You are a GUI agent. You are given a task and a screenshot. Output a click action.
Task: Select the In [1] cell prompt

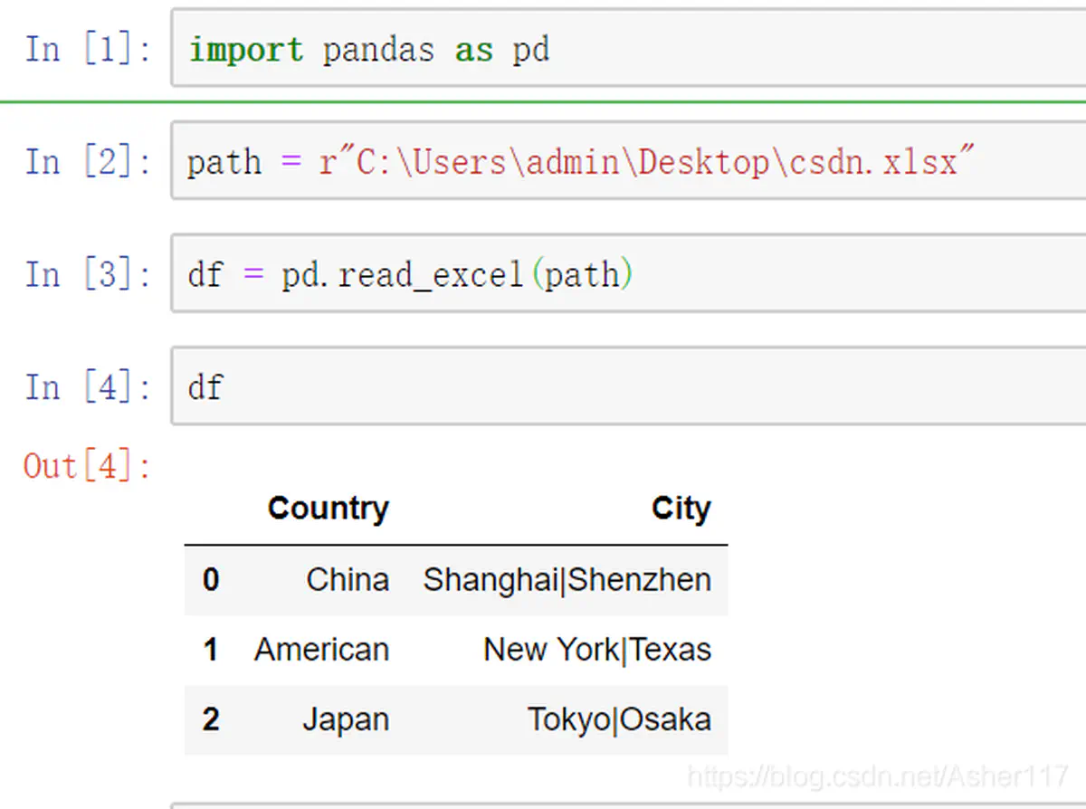88,49
